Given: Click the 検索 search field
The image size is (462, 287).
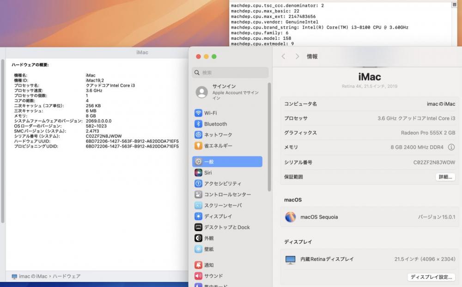Looking at the screenshot, I should click(230, 73).
